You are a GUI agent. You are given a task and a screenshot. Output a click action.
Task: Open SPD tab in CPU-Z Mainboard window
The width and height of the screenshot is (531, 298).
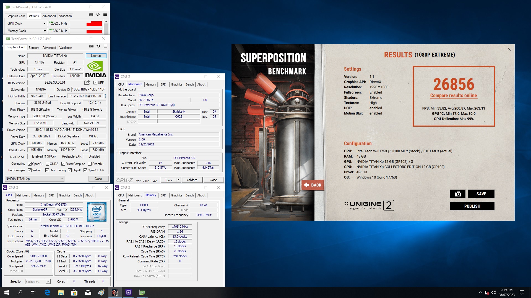163,84
